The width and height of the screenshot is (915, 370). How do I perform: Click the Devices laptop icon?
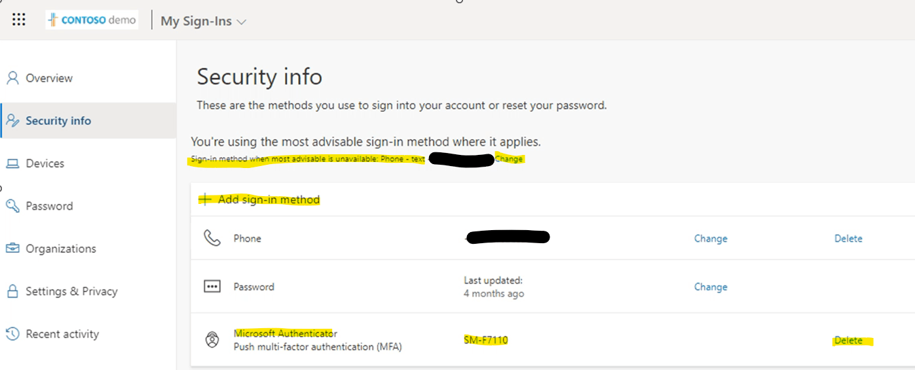(12, 163)
